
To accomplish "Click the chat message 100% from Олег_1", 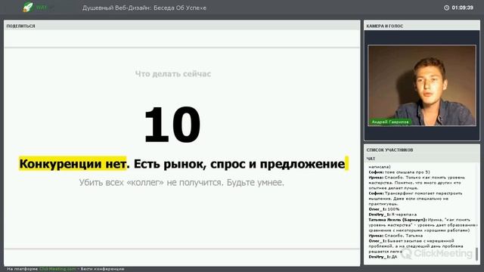I will [x=393, y=209].
